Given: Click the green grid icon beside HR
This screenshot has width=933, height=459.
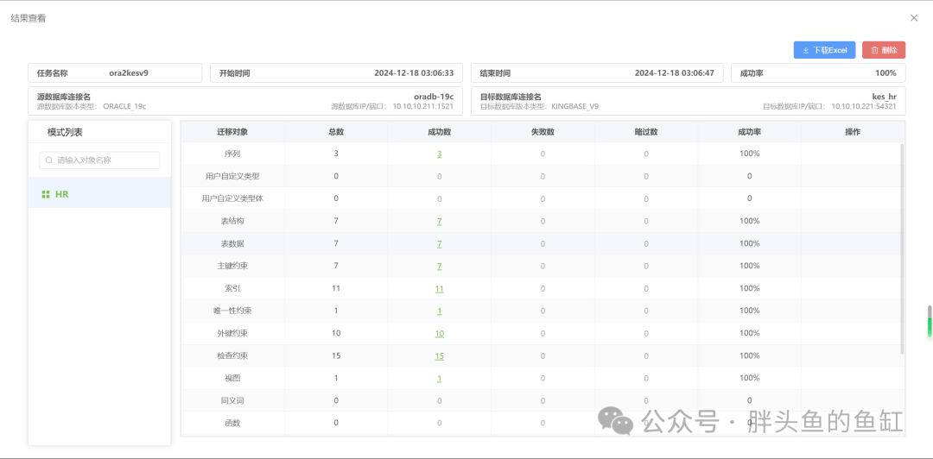Looking at the screenshot, I should tap(46, 194).
